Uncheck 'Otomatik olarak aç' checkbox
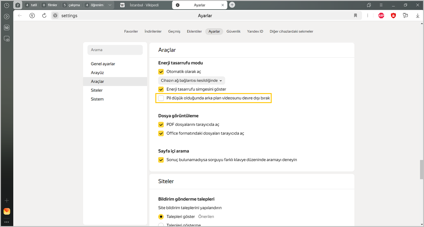This screenshot has height=227, width=424. click(x=161, y=72)
